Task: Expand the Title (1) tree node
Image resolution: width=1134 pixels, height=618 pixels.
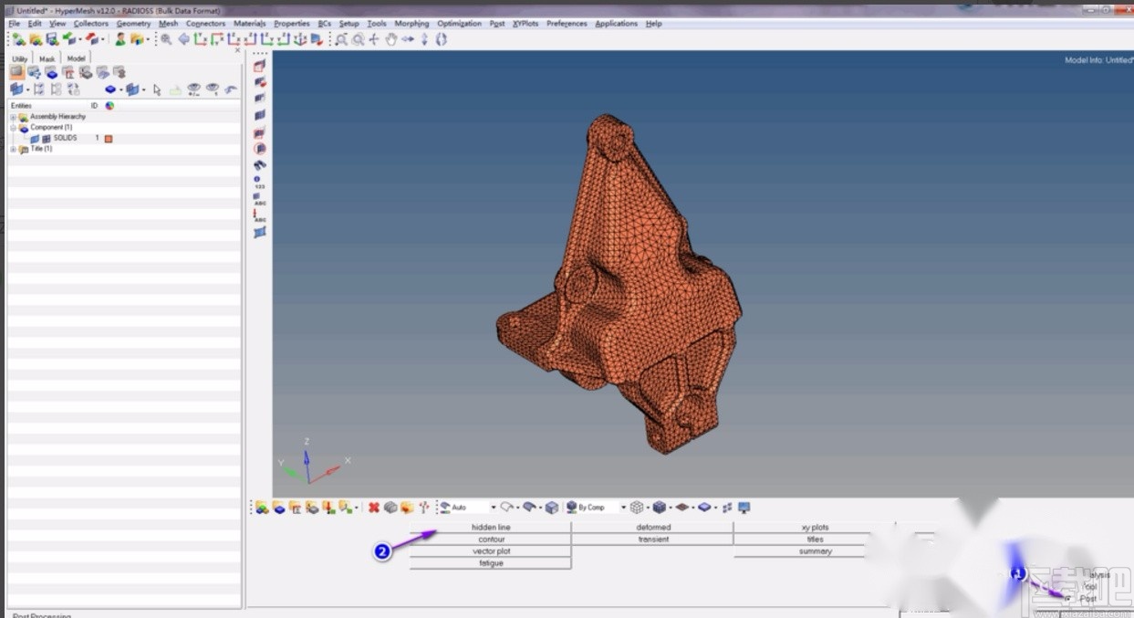Action: tap(13, 149)
